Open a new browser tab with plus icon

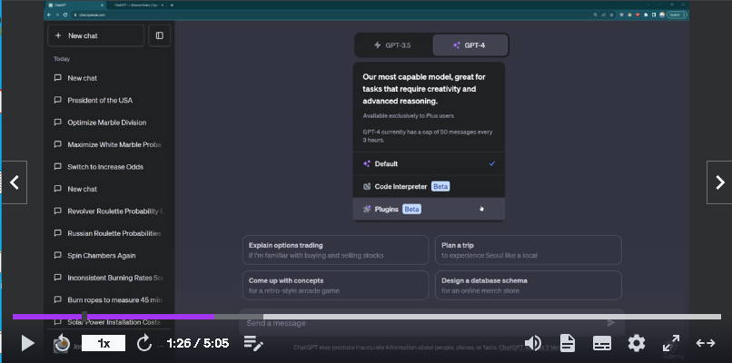point(172,5)
